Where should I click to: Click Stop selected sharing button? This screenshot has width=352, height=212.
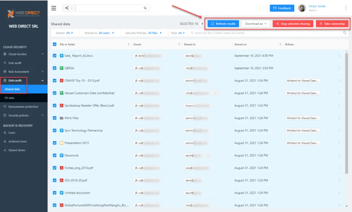click(293, 24)
